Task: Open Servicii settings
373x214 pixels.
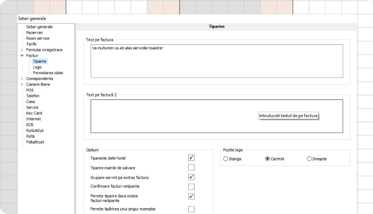Action: tap(32, 107)
